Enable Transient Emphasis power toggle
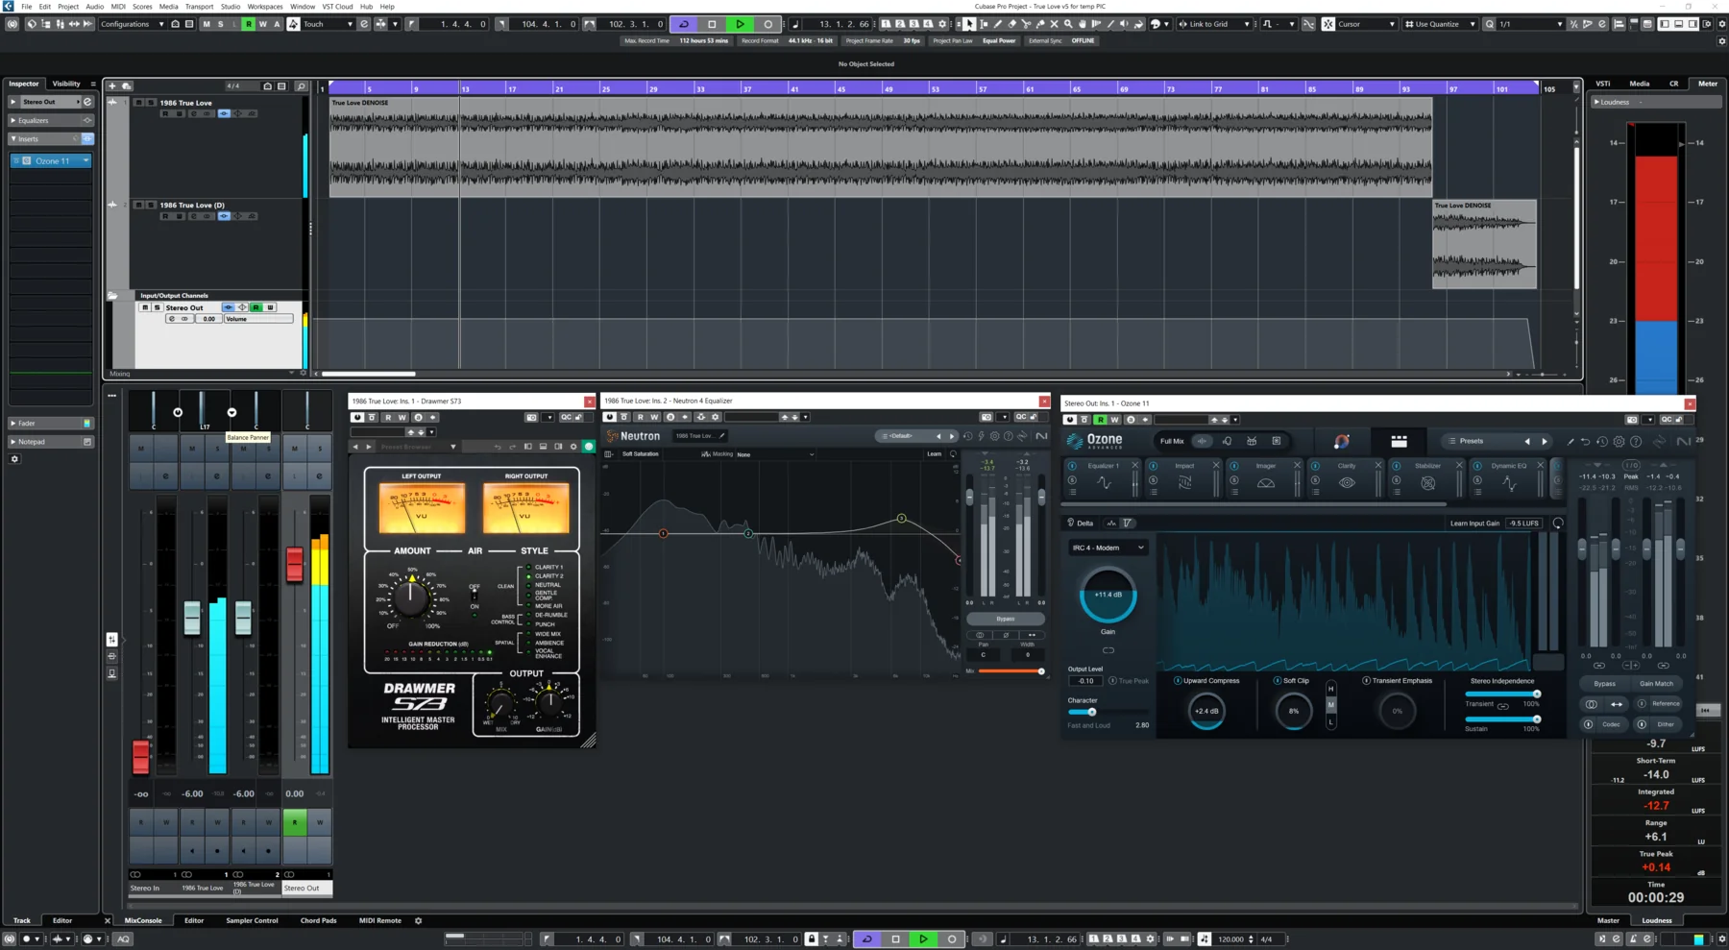Image resolution: width=1729 pixels, height=950 pixels. tap(1366, 680)
